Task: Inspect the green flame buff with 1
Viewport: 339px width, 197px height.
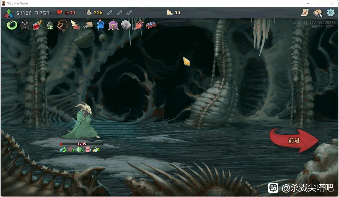Action: (x=63, y=150)
